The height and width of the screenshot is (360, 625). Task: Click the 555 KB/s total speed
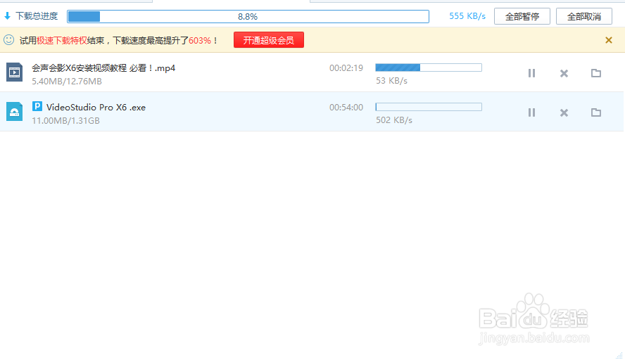[x=467, y=16]
